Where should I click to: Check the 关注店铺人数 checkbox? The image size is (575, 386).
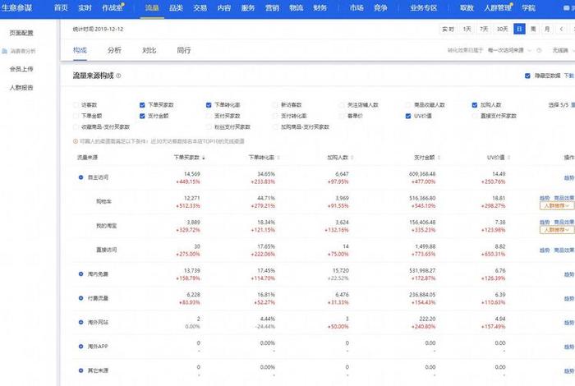342,105
